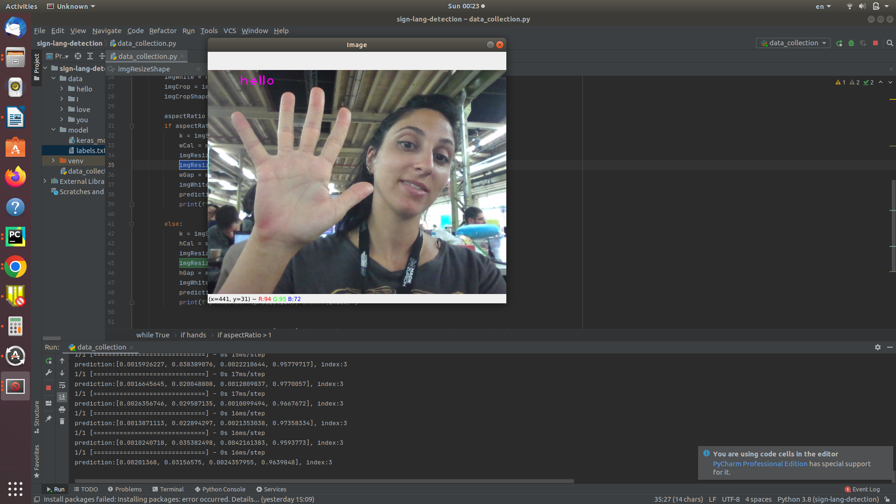Stop the running process from top toolbar
The height and width of the screenshot is (504, 896).
(875, 43)
